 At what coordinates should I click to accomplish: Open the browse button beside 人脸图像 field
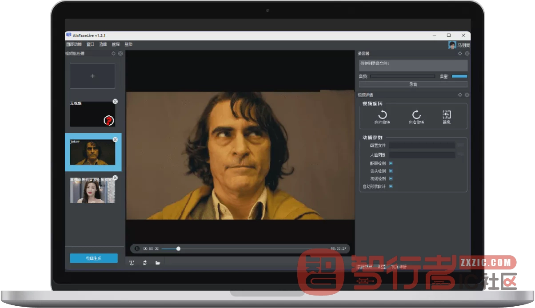460,155
